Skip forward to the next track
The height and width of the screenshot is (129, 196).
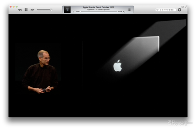(x=32, y=10)
